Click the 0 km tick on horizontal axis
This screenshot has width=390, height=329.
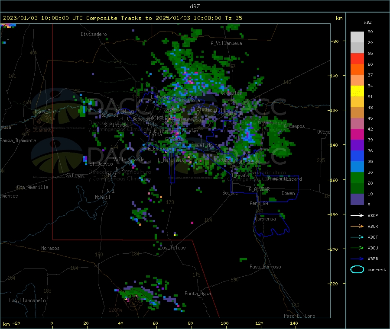(x=52, y=323)
